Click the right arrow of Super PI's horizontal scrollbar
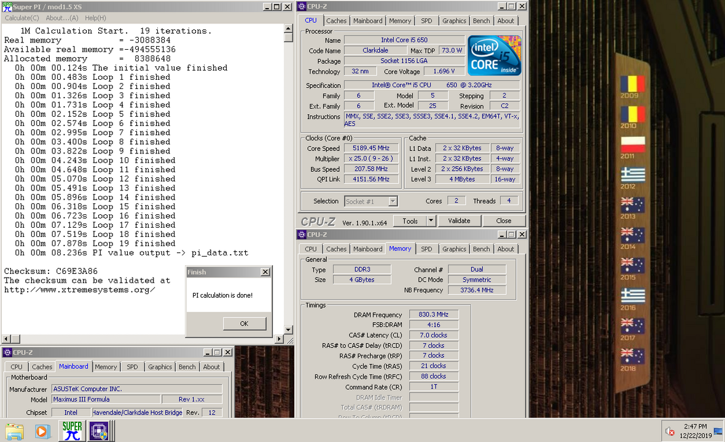Image resolution: width=725 pixels, height=442 pixels. (280, 339)
